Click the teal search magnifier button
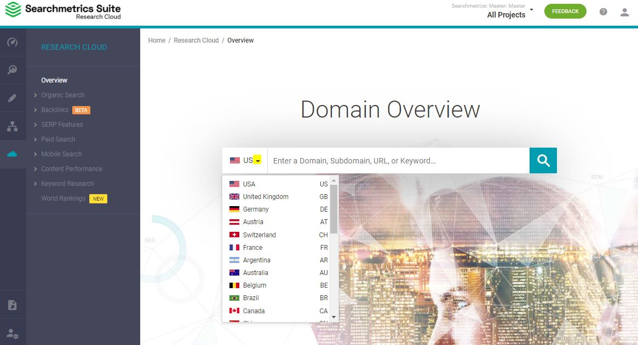The height and width of the screenshot is (345, 638). click(543, 161)
